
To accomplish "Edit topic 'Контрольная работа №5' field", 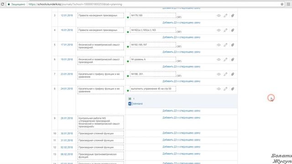I will point(100,123).
